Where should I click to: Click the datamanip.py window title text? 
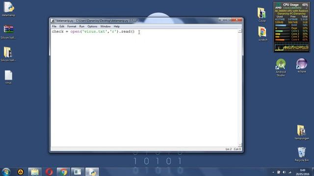96,21
